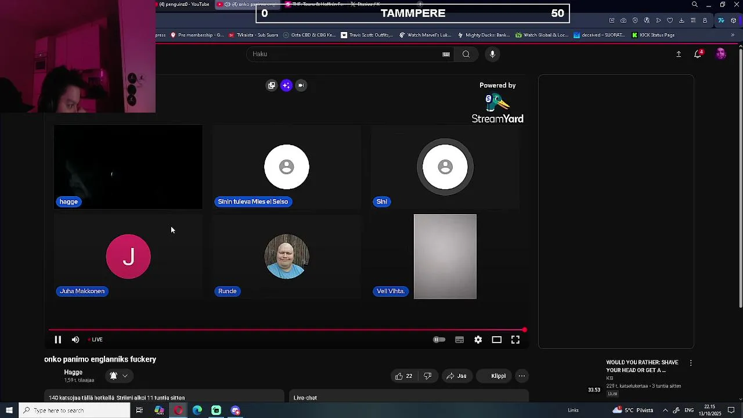Click the red video progress bar

287,330
